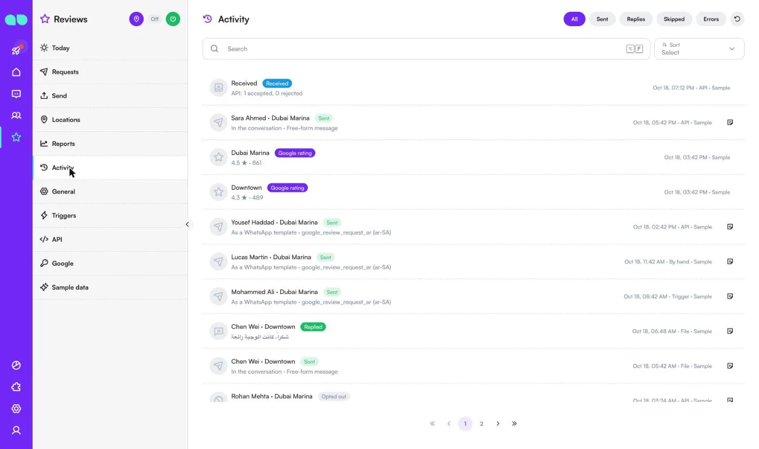Go to the previous page of activity
Image resolution: width=759 pixels, height=449 pixels.
[448, 424]
